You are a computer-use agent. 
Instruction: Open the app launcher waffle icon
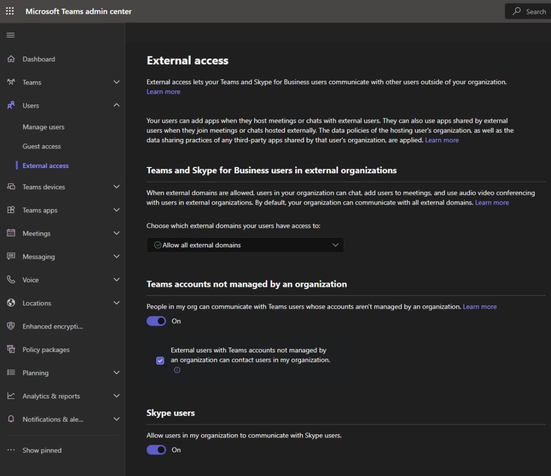[10, 11]
